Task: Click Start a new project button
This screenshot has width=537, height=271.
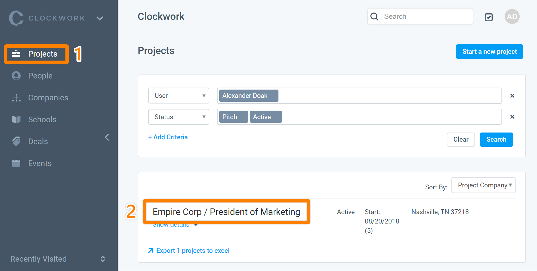Action: (489, 52)
